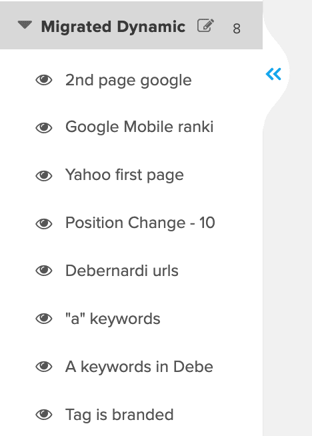Screen dimensions: 312x436
Task: Toggle eye icon for A keywords in Debe
Action: [44, 367]
